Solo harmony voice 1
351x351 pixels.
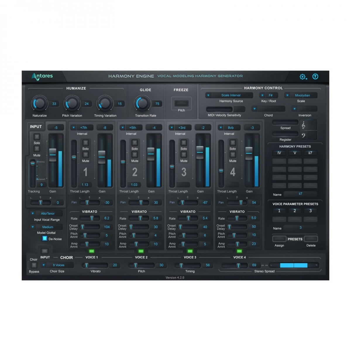[85, 143]
